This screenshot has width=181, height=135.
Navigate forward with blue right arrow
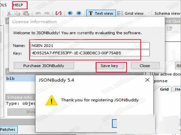tap(79, 13)
